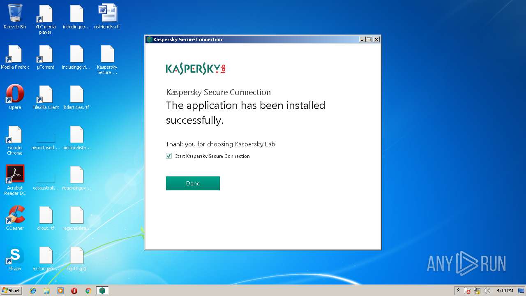This screenshot has height=296, width=526.
Task: Select rightn.jpg file on desktop
Action: pyautogui.click(x=76, y=258)
